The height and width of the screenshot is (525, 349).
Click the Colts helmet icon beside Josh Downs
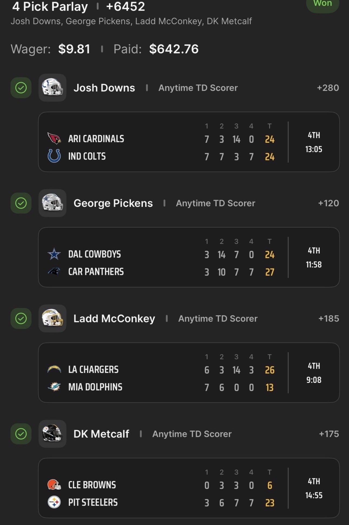(52, 88)
